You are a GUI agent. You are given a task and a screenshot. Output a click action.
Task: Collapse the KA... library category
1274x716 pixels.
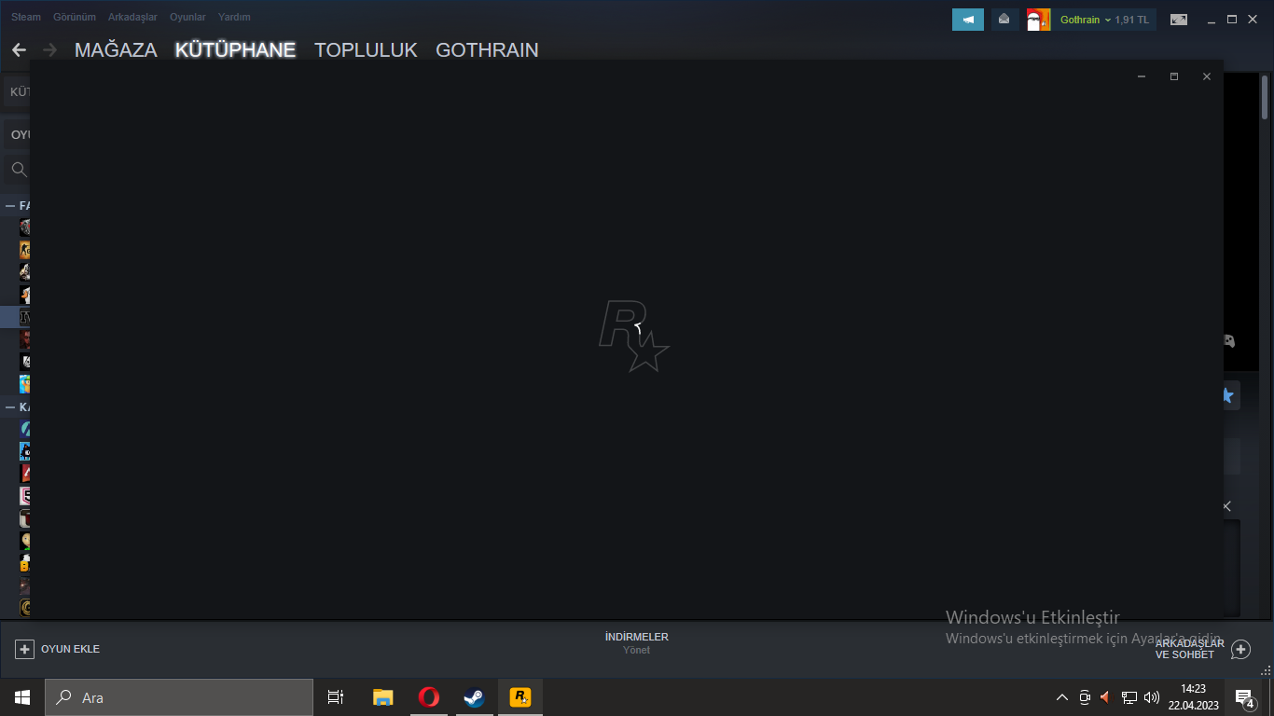pos(10,407)
